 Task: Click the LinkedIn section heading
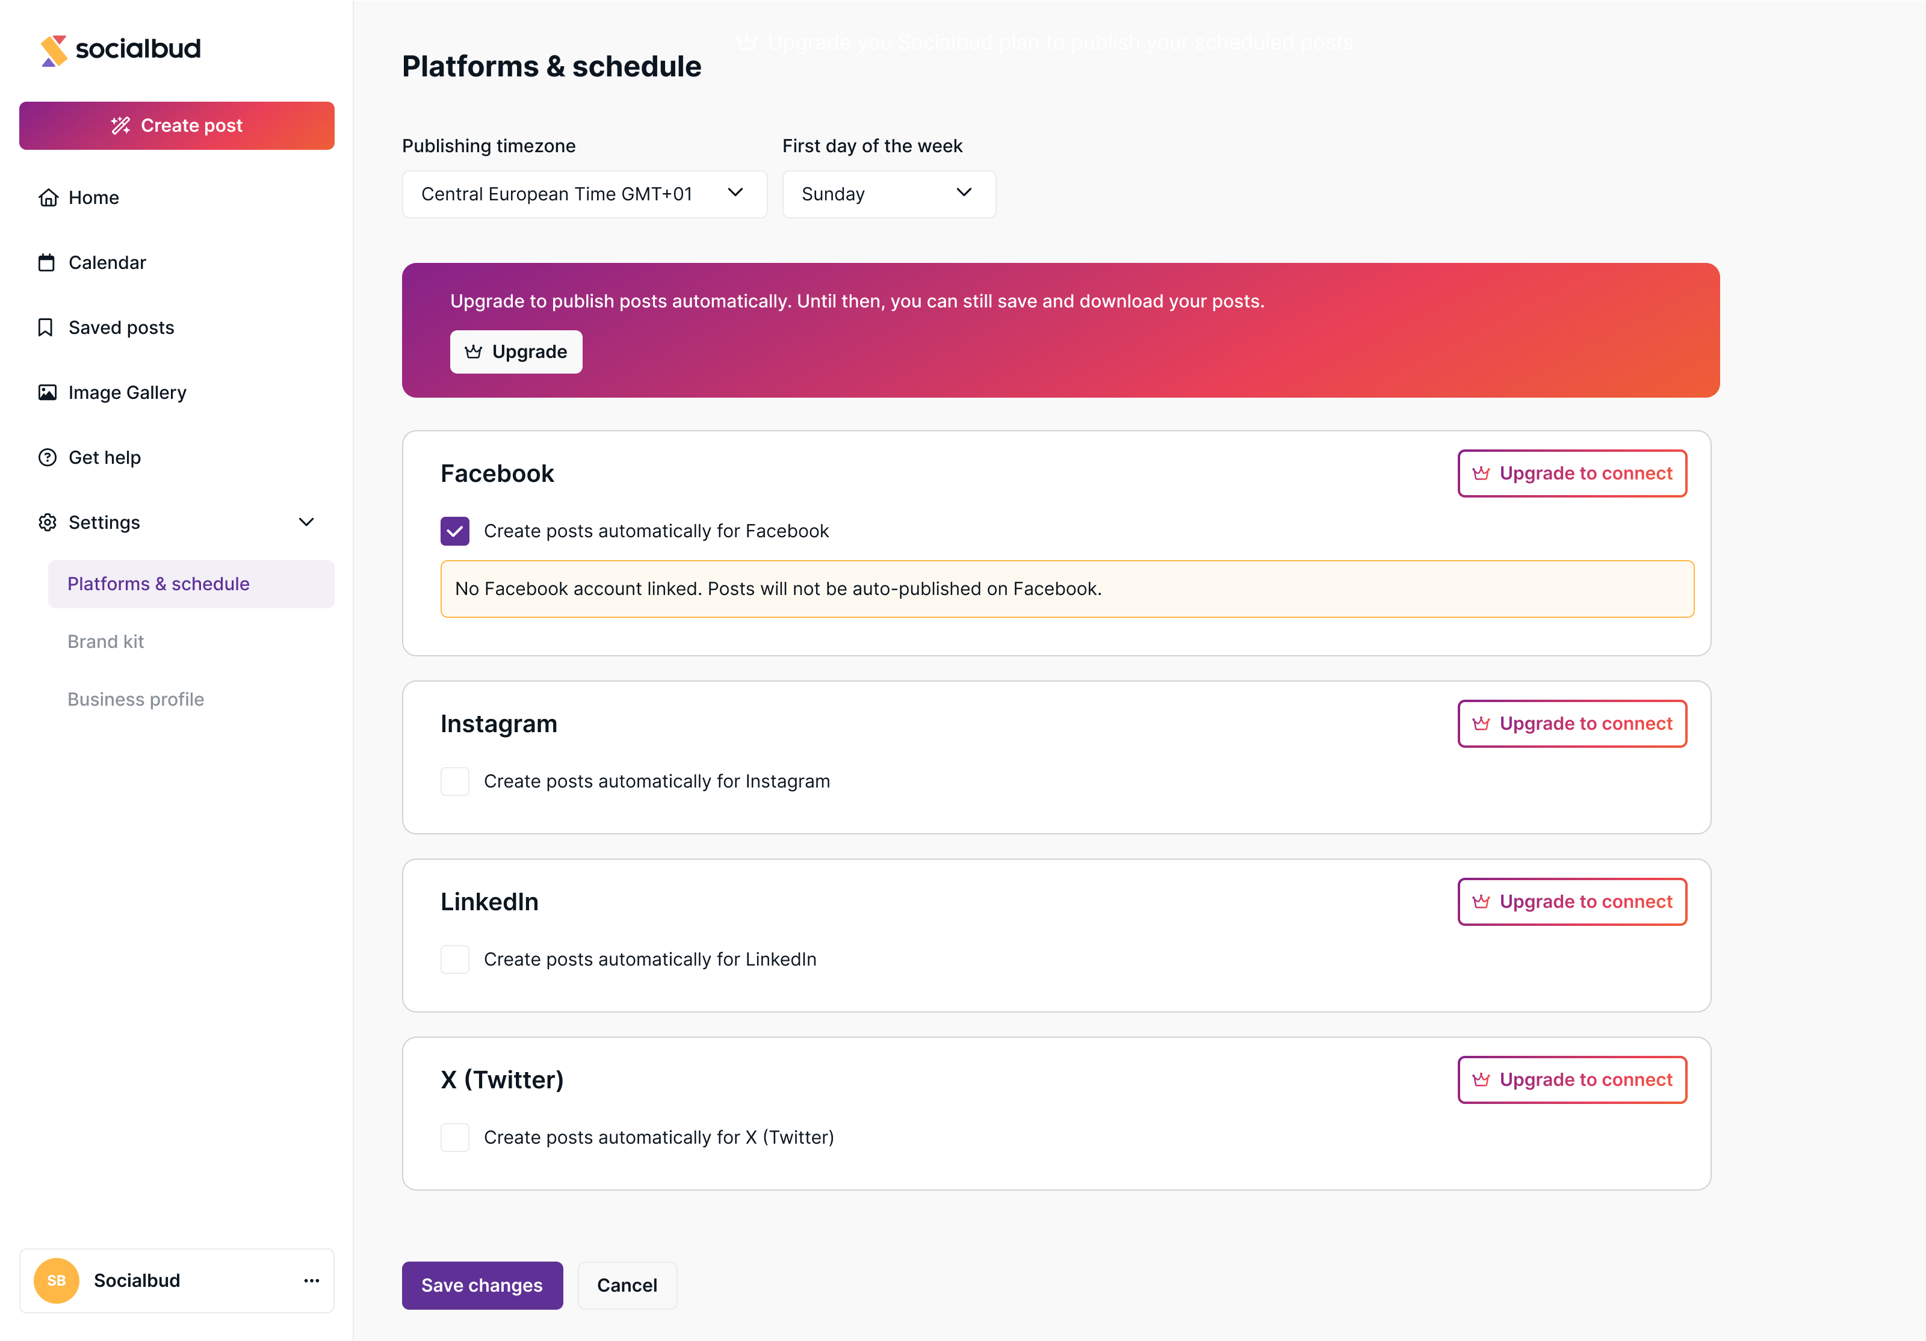tap(489, 902)
